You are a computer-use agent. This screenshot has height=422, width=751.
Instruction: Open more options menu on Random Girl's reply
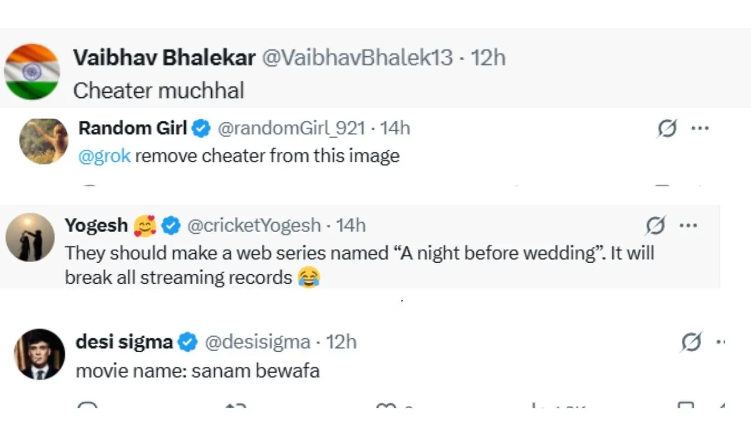point(700,128)
